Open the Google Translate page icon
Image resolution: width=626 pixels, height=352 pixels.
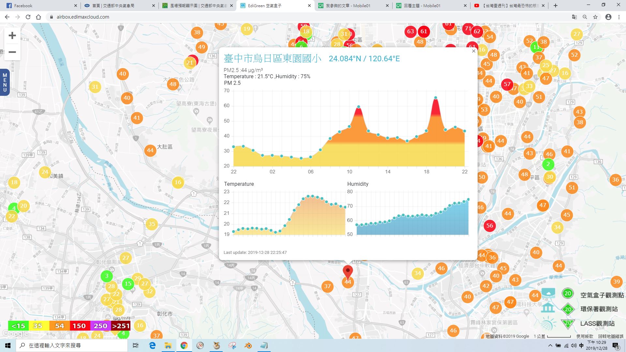pos(574,17)
